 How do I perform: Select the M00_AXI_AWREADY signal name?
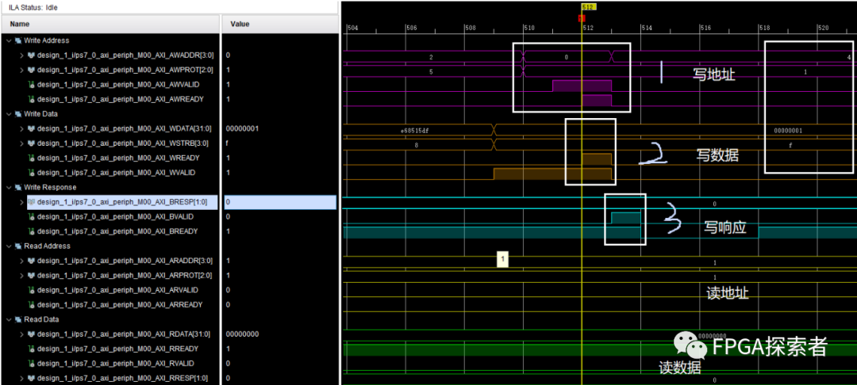click(121, 99)
